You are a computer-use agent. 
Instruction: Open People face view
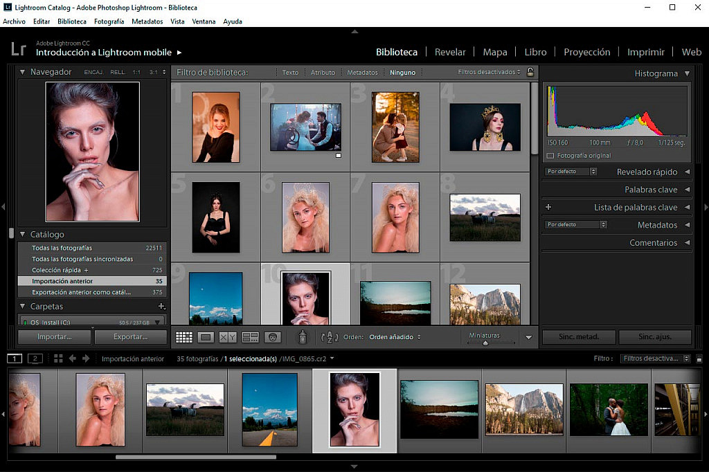coord(273,337)
